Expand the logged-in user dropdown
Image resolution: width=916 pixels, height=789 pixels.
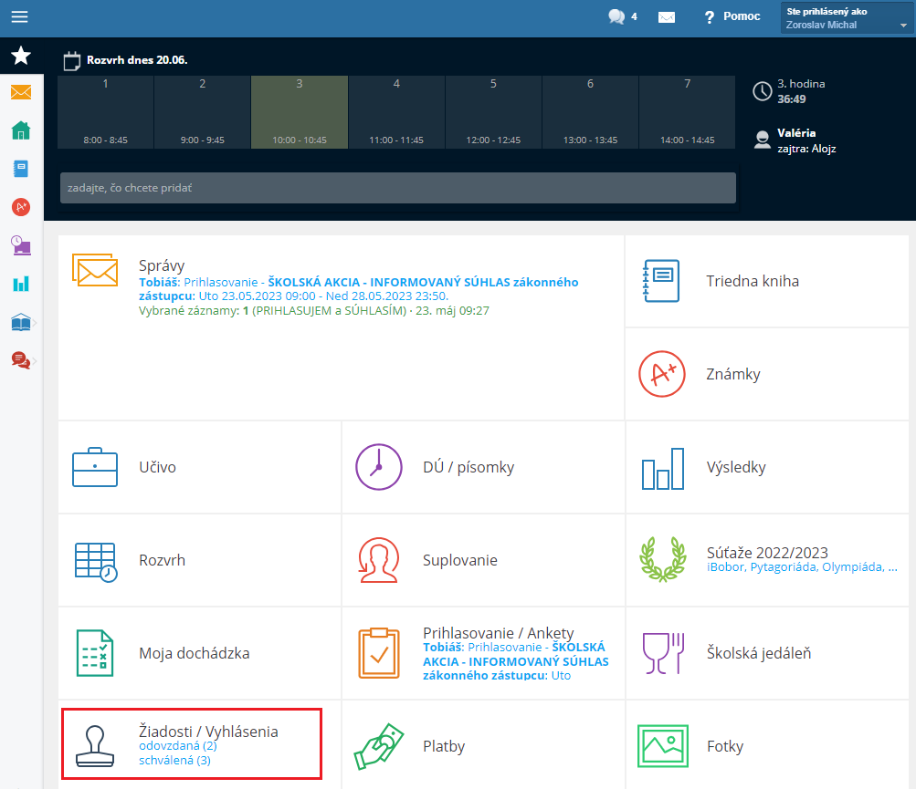click(x=847, y=18)
